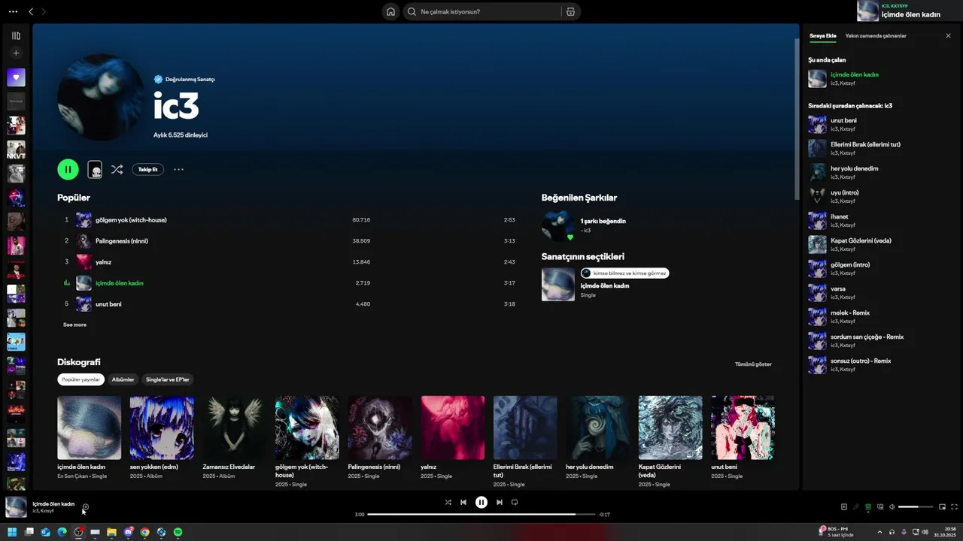Select the Single'lar ve EP'ler filter

coord(168,379)
